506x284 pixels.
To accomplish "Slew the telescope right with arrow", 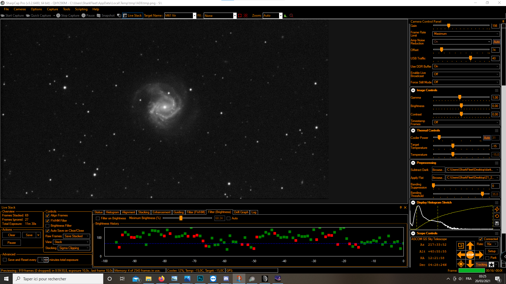I will [479, 255].
